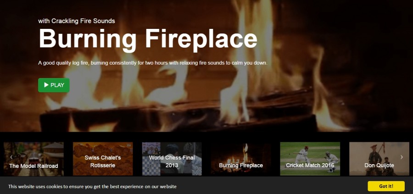Open The Model Railroad thumbnail
The image size is (413, 194).
coord(33,159)
